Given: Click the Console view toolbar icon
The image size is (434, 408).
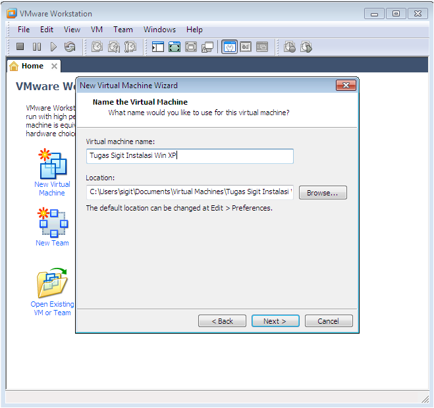Looking at the screenshot, I should tap(262, 47).
